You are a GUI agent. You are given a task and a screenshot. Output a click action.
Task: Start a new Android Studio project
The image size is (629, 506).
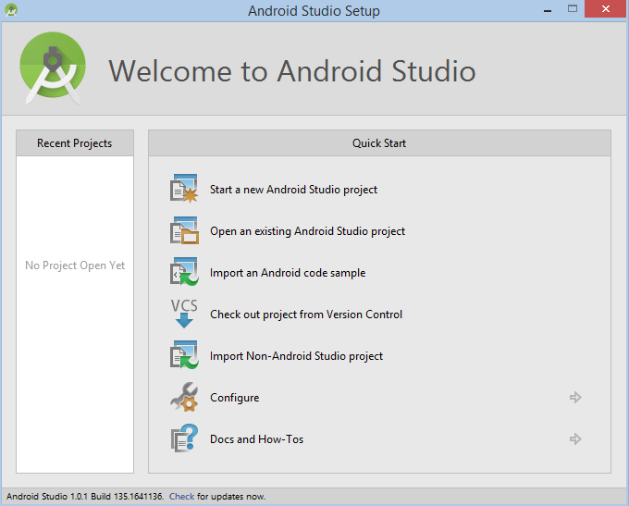pos(293,190)
